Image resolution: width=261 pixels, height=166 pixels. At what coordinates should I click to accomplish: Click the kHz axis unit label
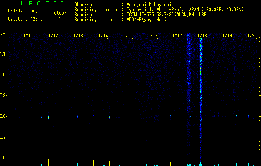[x=4, y=34]
